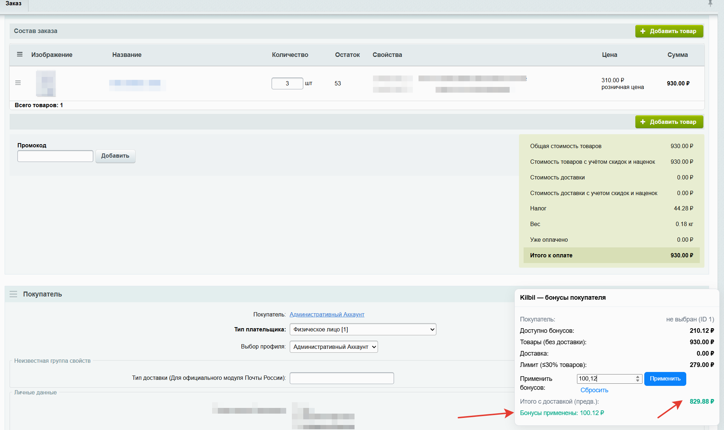This screenshot has width=724, height=430.
Task: Click the quantity field showing 3
Action: click(287, 83)
